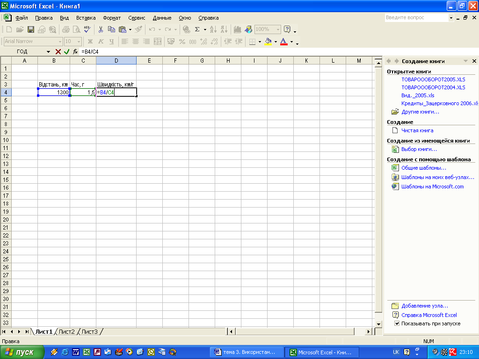This screenshot has height=359, width=479.
Task: Click the Increase Decimal icon
Action: pyautogui.click(x=203, y=42)
